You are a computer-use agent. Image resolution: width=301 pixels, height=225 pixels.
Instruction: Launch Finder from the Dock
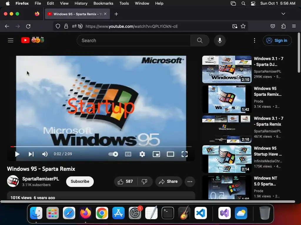tap(36, 213)
